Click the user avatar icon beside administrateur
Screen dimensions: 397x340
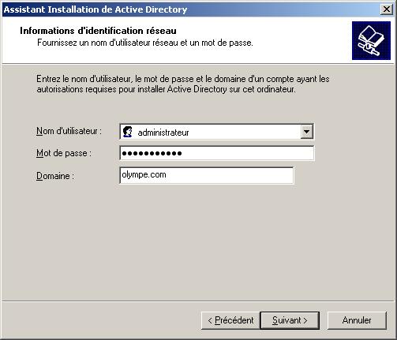tap(128, 132)
